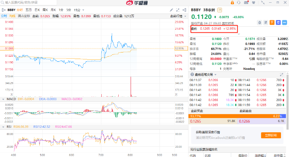
Task: Click the RSI6:36.39 indicator value
Action: (21, 127)
